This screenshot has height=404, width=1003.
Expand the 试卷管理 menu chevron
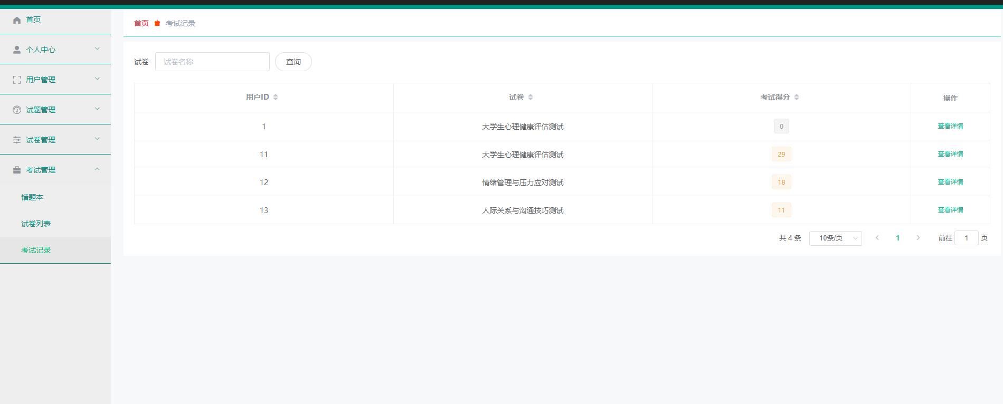97,139
